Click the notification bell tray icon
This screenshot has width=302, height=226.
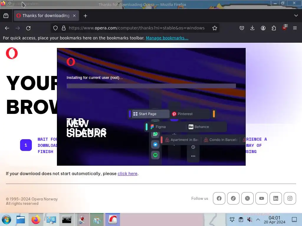pyautogui.click(x=232, y=219)
